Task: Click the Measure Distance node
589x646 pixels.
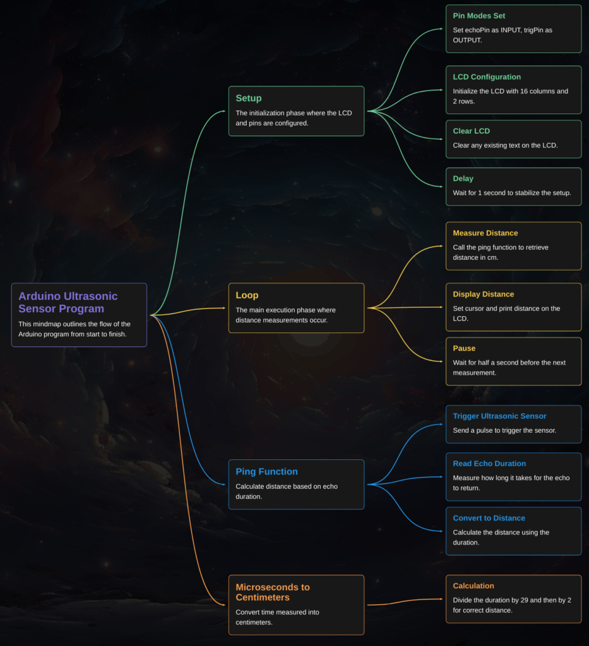Action: point(513,245)
